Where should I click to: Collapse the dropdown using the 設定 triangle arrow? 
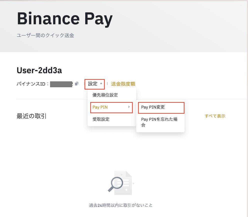[101, 84]
